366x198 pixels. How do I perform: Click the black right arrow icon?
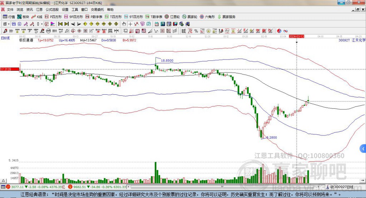tap(79, 24)
